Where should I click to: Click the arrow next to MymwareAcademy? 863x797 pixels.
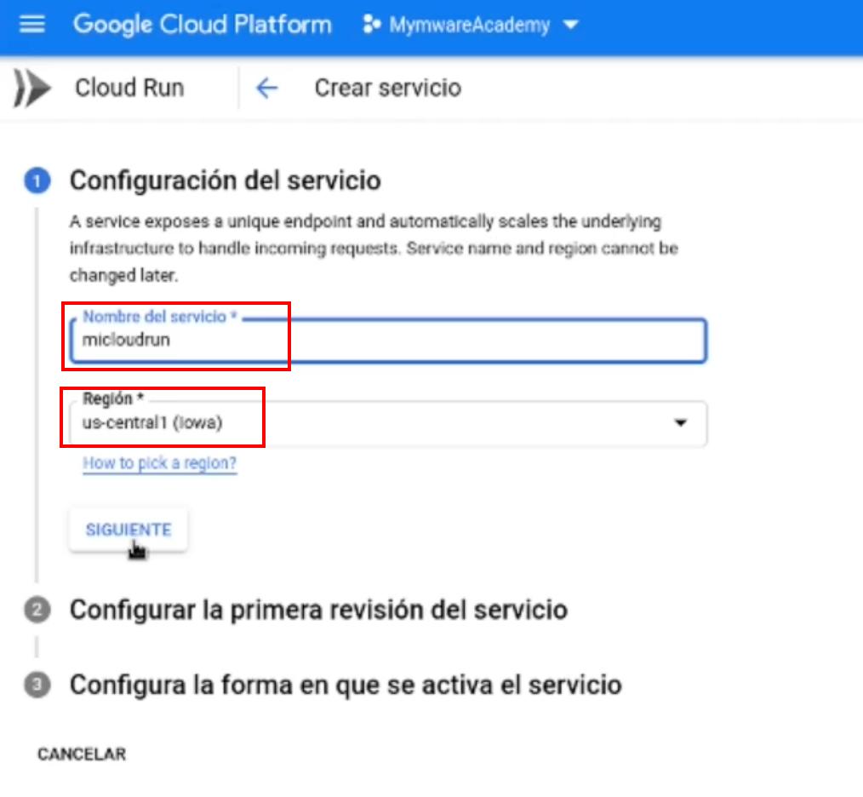tap(570, 25)
